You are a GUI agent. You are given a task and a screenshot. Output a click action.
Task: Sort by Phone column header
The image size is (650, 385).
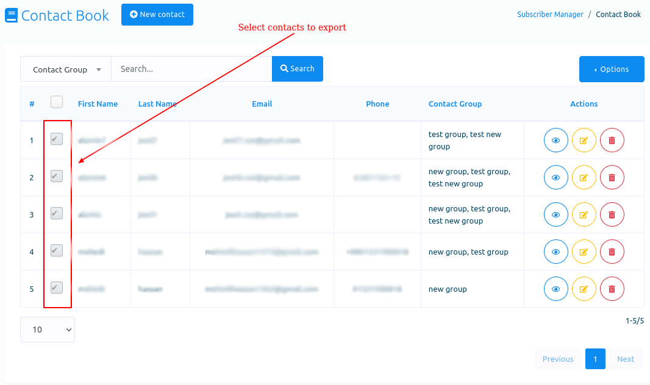click(377, 104)
